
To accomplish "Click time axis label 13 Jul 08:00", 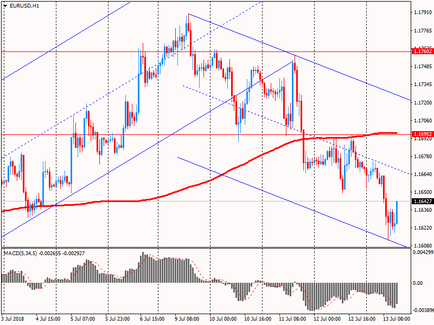I will 397,318.
